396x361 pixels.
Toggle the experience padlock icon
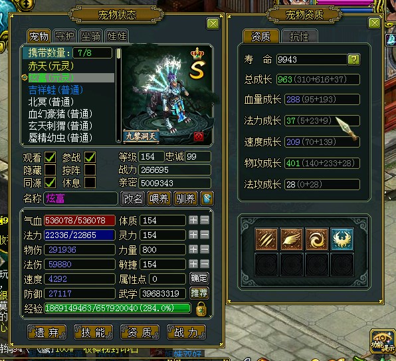[201, 309]
